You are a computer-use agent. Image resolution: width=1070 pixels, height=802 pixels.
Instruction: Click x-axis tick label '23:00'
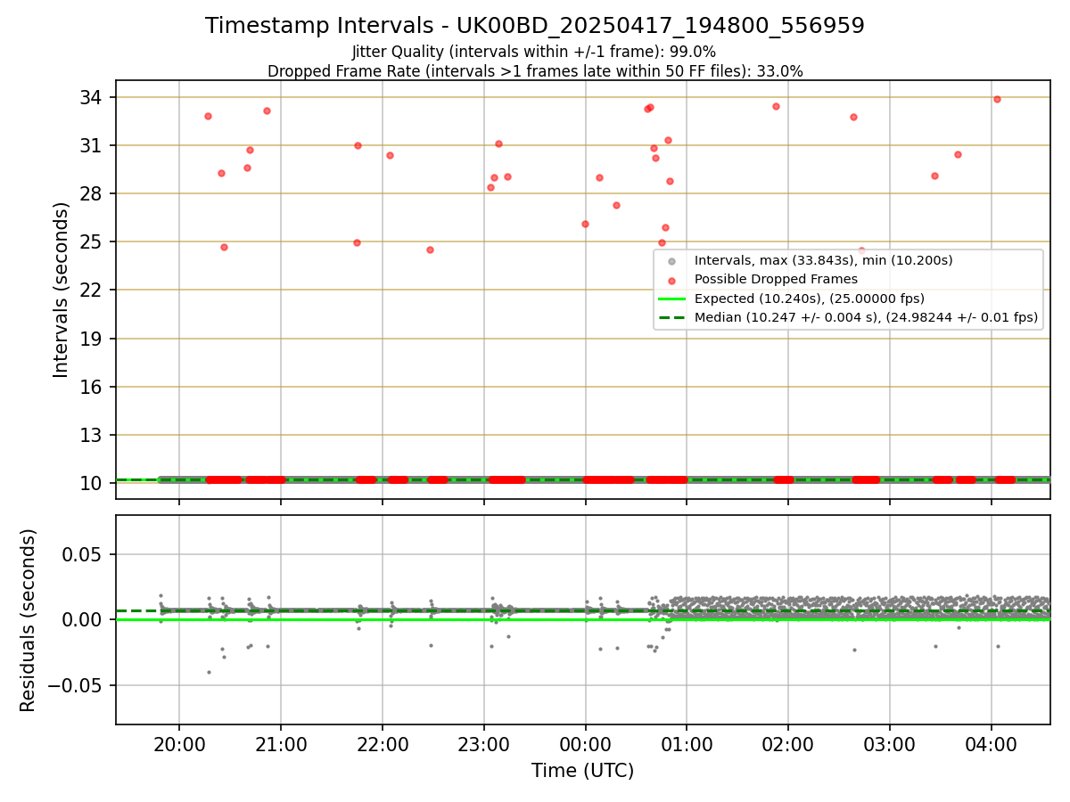484,744
